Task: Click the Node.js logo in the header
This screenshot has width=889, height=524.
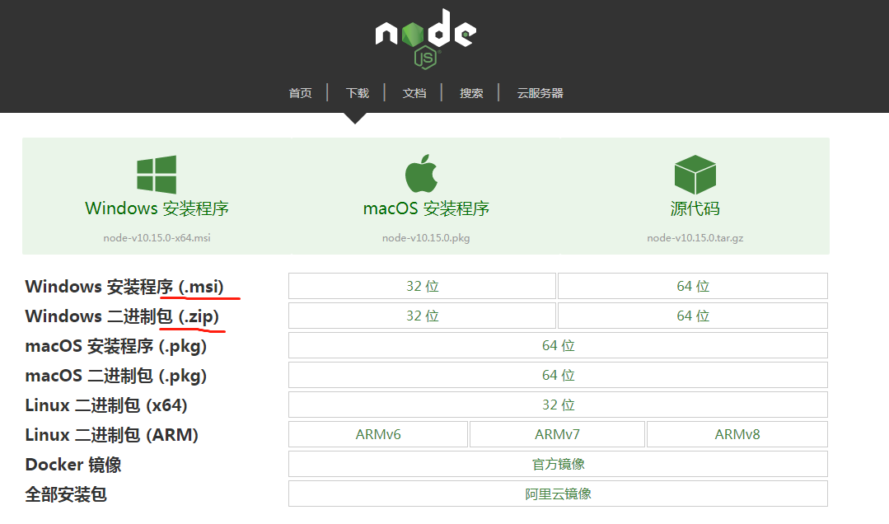Action: [426, 39]
